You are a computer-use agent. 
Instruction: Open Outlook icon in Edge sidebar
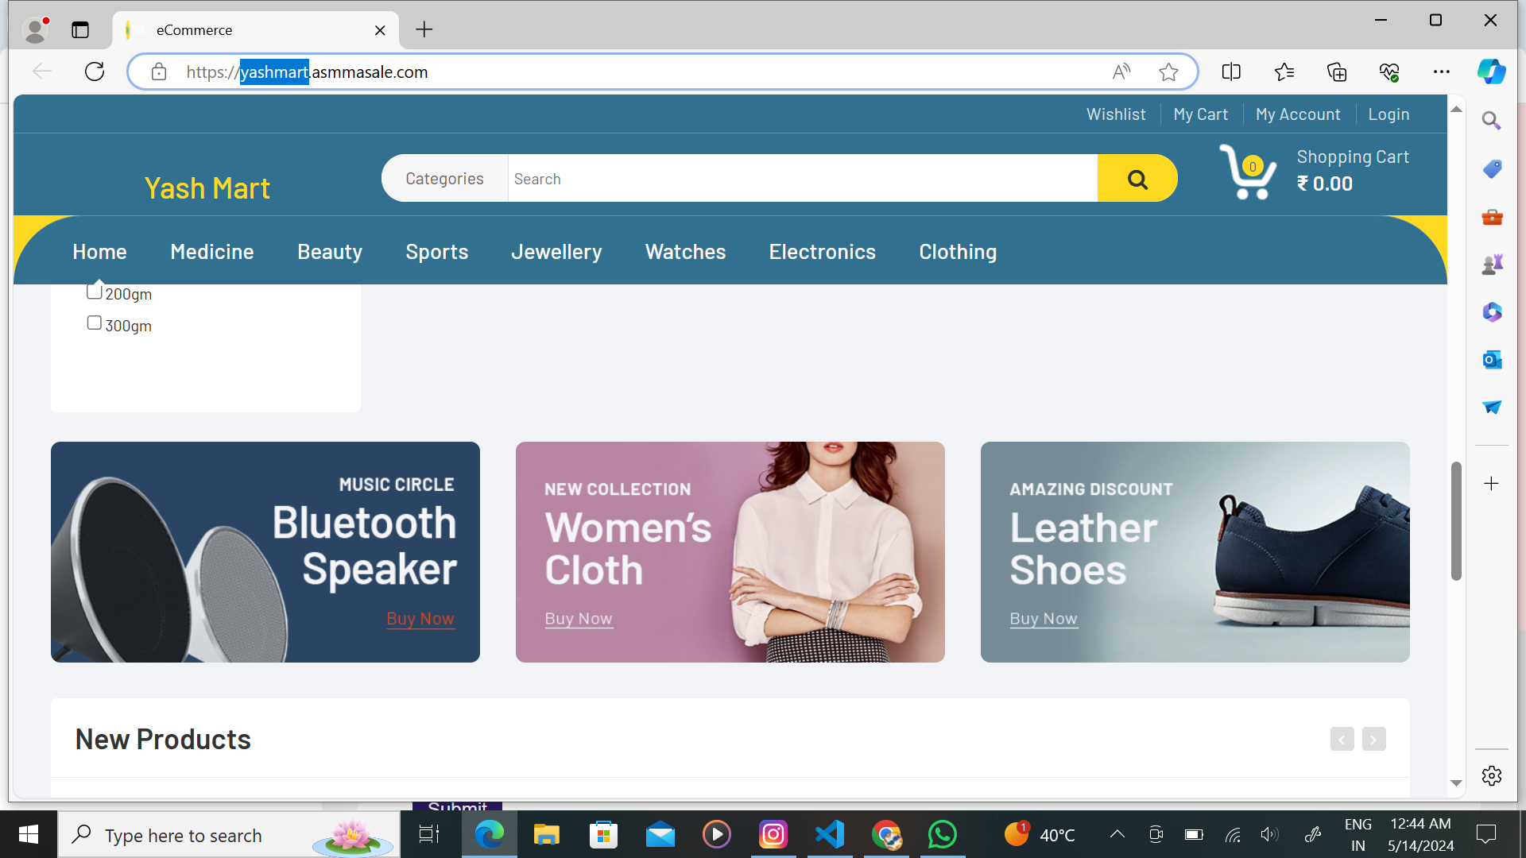(x=1492, y=360)
